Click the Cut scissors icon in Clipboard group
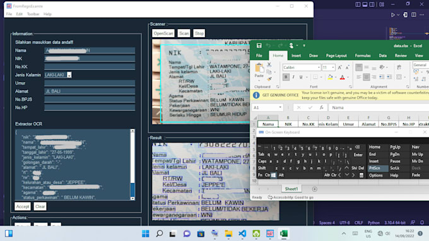Viewport: 429px width, 241px height. (x=269, y=65)
